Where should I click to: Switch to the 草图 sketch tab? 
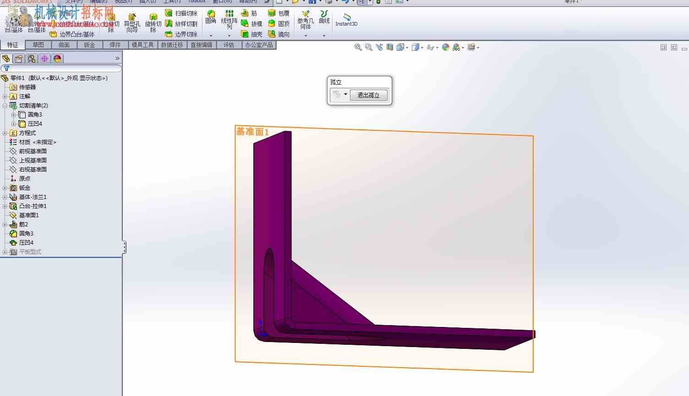coord(38,45)
